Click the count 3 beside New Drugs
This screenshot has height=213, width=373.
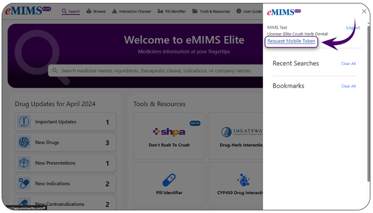[107, 143]
